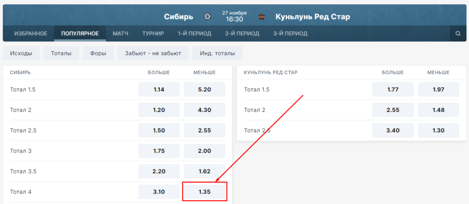Pick Сибирь Тотал 3.5 больше 2.20
Screen dimensions: 469x204
click(x=159, y=172)
